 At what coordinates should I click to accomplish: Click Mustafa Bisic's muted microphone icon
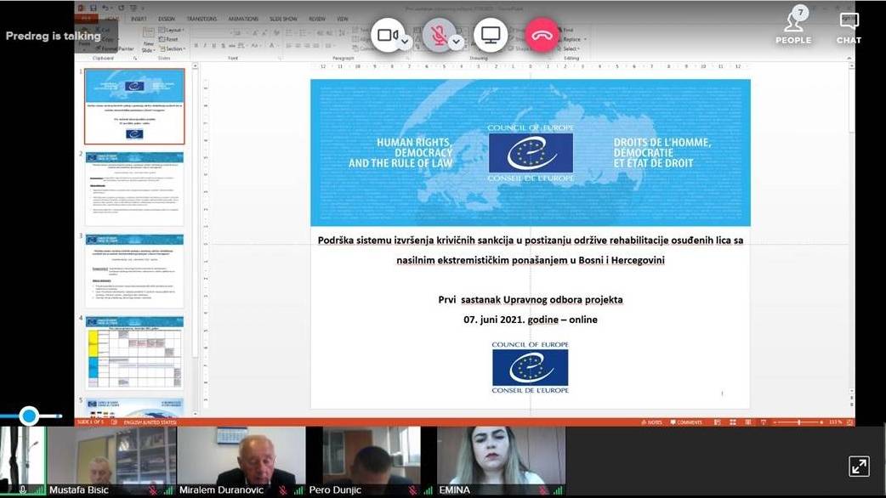(x=153, y=490)
